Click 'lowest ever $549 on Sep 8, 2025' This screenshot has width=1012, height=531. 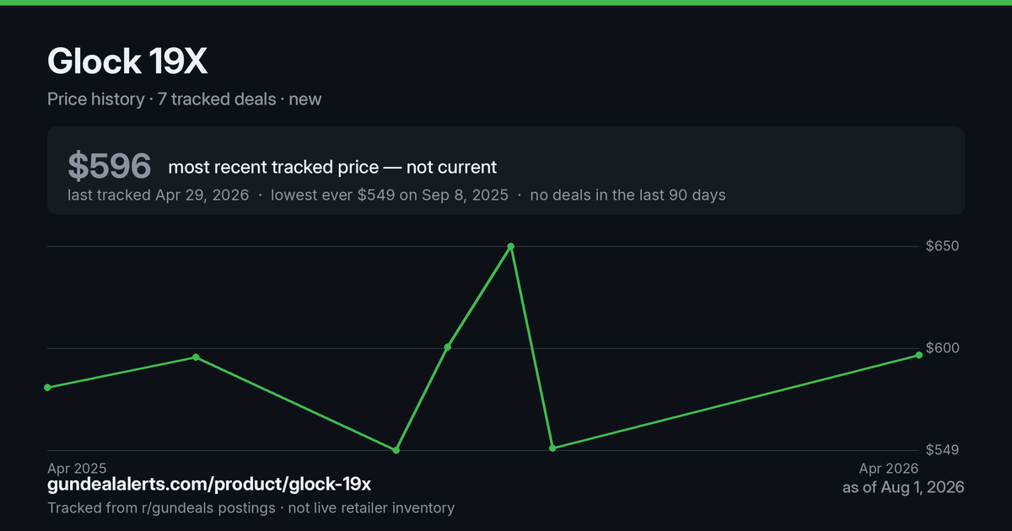click(389, 195)
